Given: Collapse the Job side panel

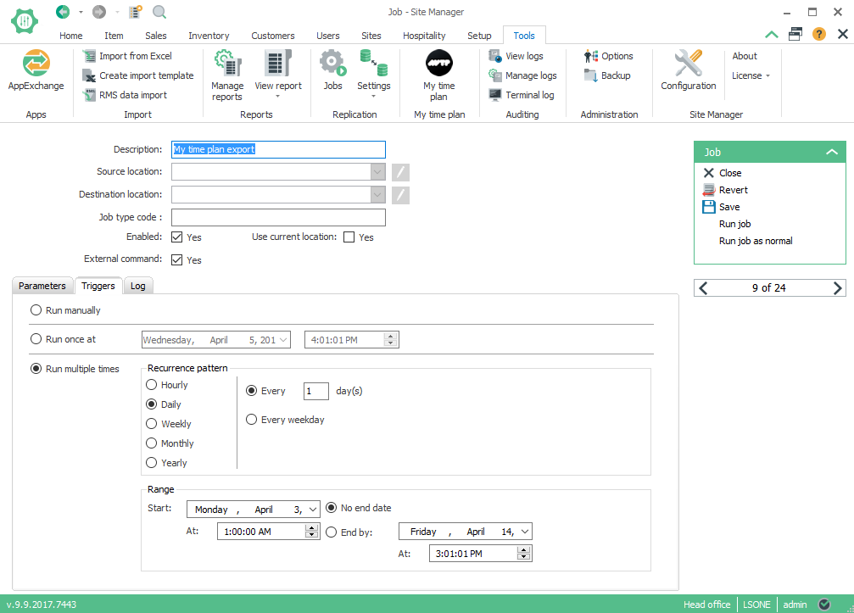Looking at the screenshot, I should coord(831,153).
